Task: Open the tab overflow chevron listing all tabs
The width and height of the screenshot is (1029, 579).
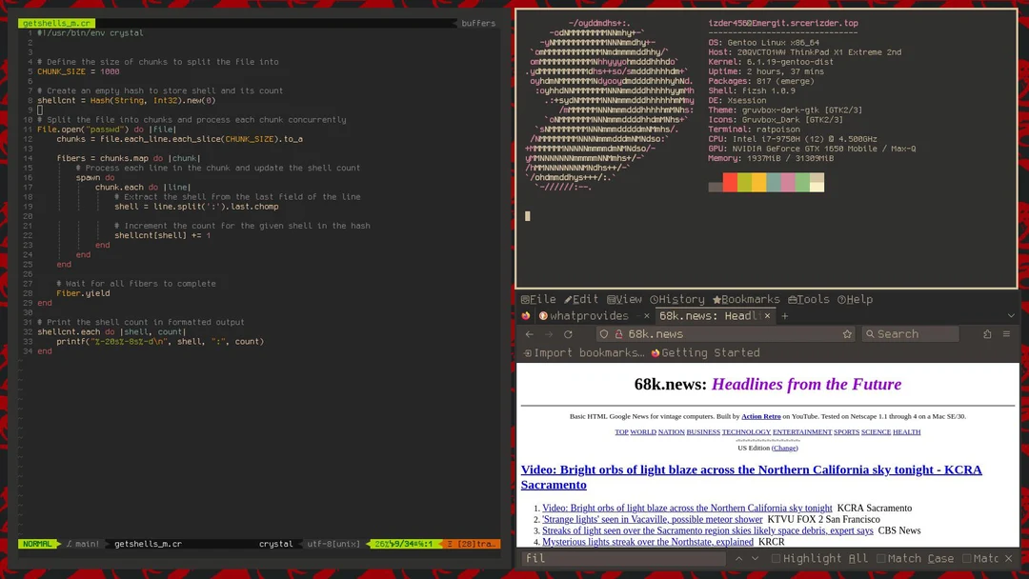Action: point(1012,315)
